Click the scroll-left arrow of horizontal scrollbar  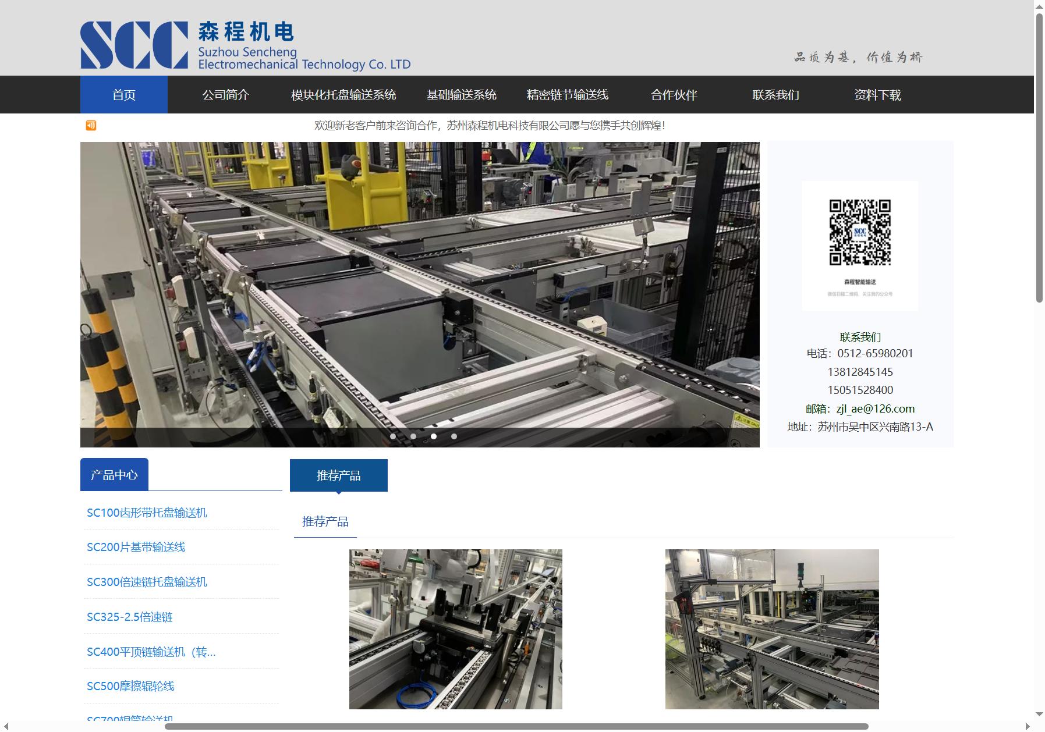5,726
